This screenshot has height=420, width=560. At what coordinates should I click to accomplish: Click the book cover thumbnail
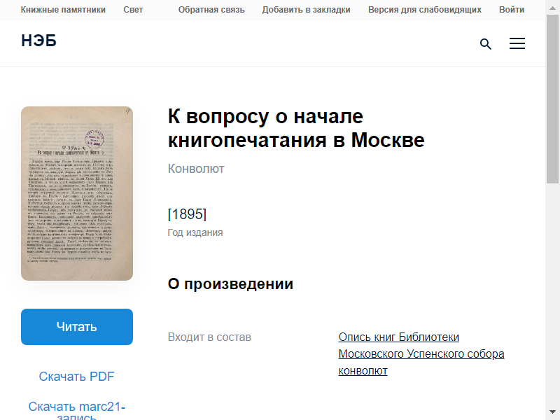click(x=77, y=193)
